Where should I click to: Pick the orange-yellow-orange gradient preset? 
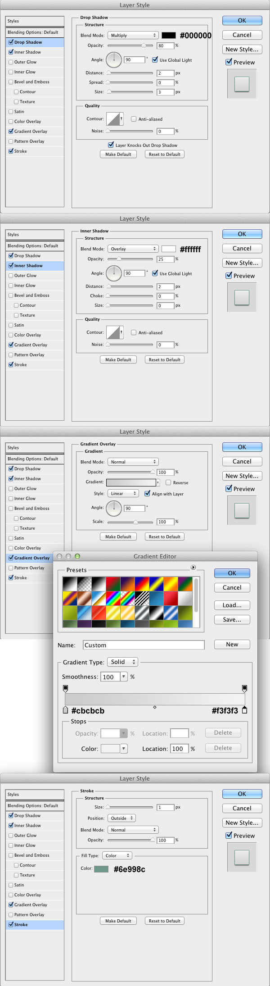coord(171,584)
